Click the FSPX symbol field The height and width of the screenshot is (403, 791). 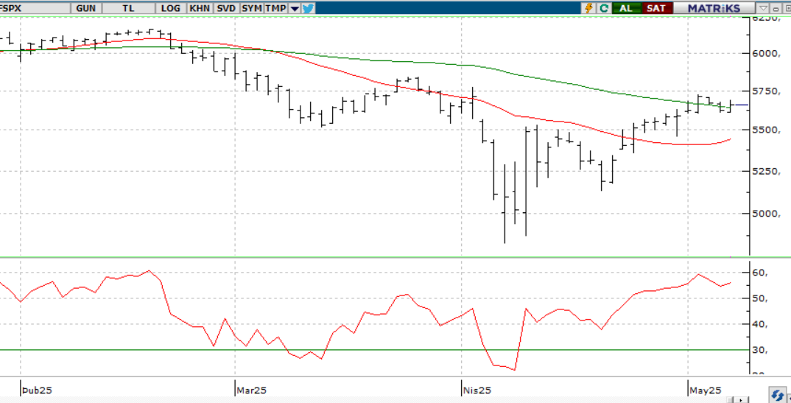point(35,7)
